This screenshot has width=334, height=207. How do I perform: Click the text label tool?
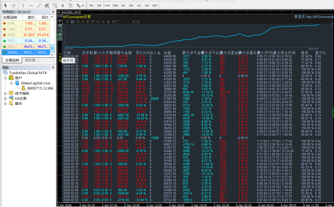(71, 5)
